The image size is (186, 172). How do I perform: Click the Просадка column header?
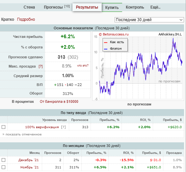click(174, 153)
